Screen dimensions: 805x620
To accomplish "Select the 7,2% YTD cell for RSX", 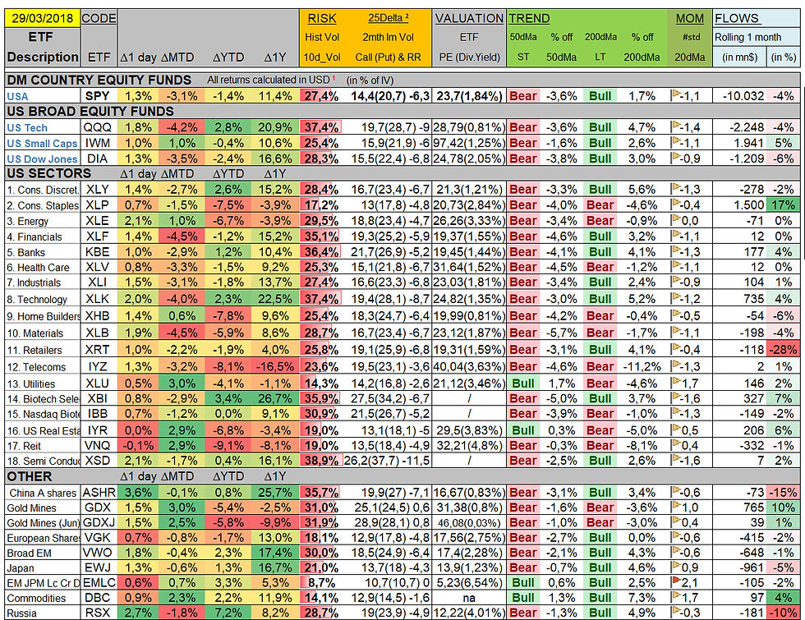I will (x=228, y=613).
